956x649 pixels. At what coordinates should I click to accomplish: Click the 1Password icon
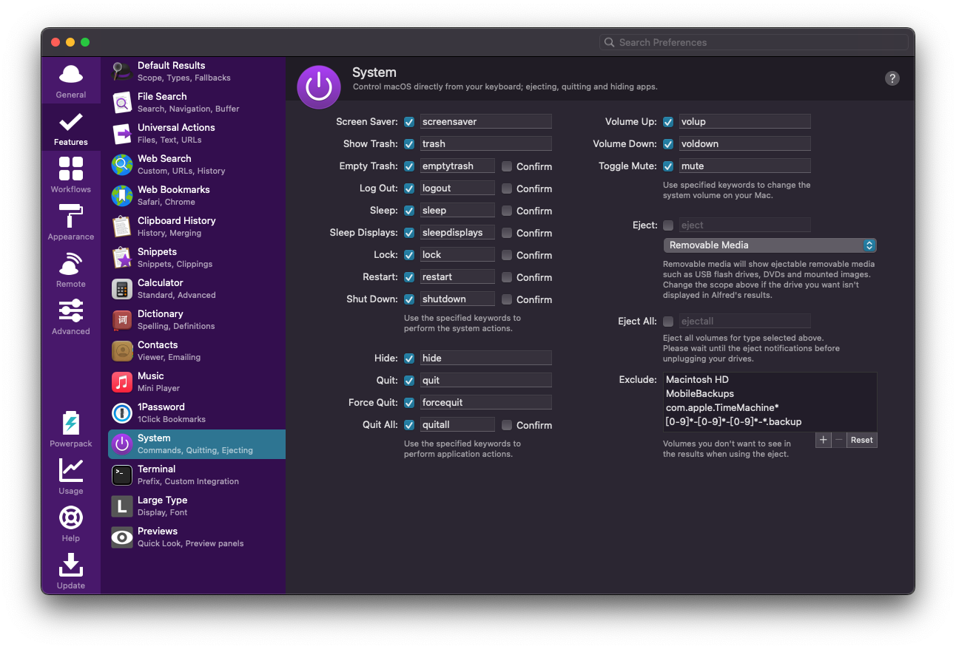(x=122, y=413)
